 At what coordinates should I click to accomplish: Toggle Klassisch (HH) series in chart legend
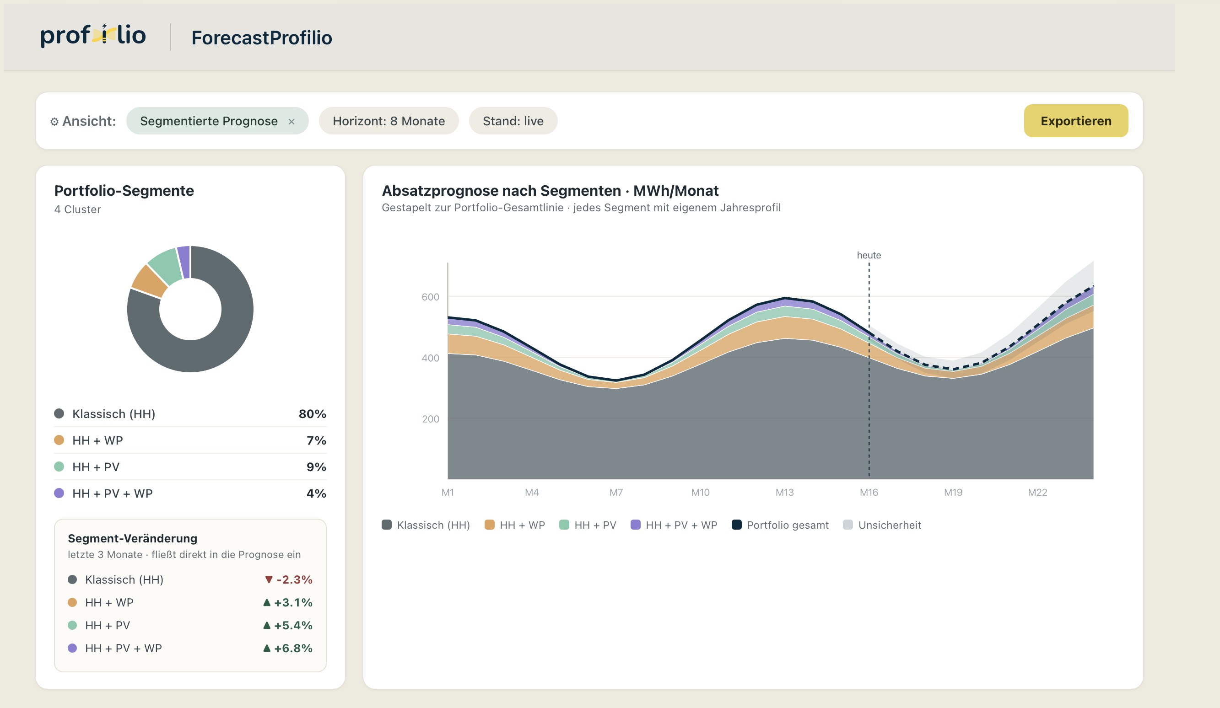click(x=426, y=525)
